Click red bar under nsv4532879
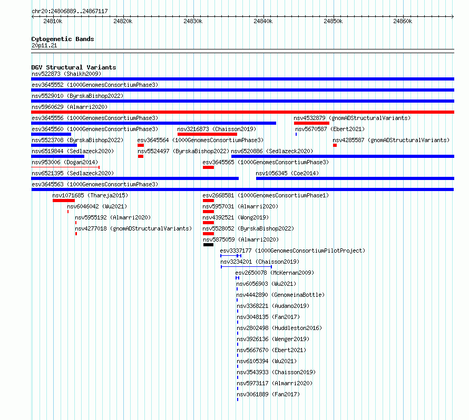Viewport: 469px width, 420px height. pyautogui.click(x=311, y=123)
